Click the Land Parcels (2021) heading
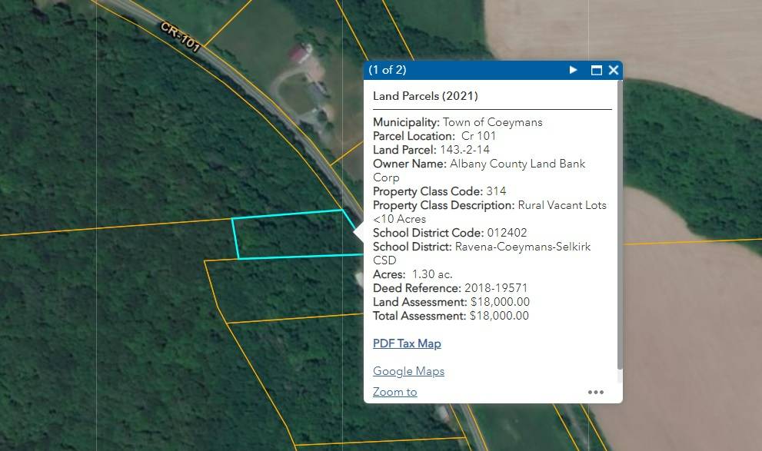 [425, 96]
